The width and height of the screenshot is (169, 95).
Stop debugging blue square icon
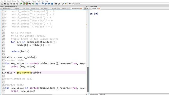coord(52,4)
